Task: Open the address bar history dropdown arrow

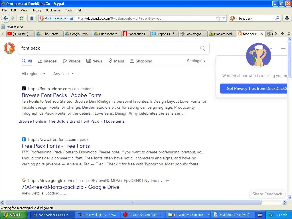Action: tap(224, 18)
